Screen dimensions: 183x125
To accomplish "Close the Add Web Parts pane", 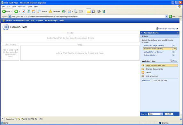I will click(178, 33).
